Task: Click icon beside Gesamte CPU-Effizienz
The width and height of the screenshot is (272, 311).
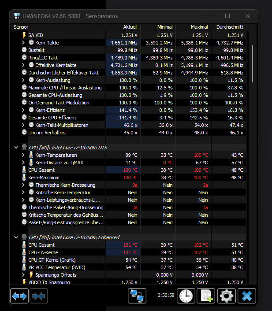Action: click(x=24, y=118)
